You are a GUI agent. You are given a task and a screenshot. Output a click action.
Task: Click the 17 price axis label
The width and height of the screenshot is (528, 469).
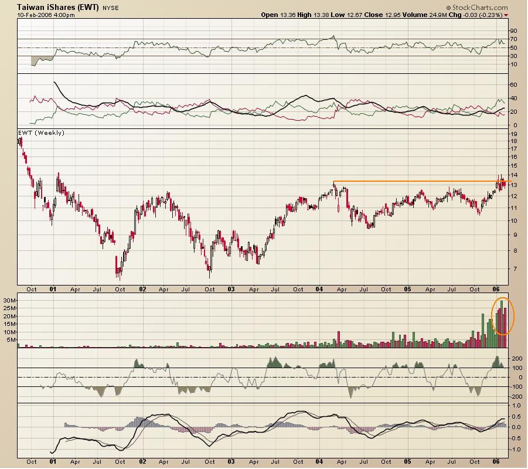(x=513, y=148)
